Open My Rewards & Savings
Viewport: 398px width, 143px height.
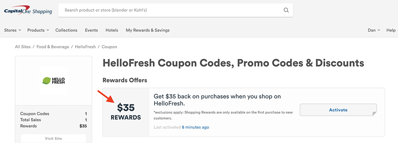coord(148,30)
